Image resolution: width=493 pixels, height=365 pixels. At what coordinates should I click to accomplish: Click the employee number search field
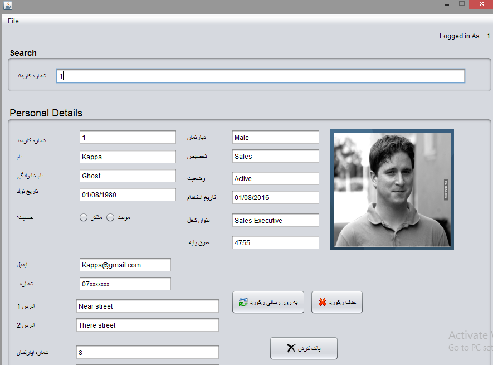coord(260,76)
